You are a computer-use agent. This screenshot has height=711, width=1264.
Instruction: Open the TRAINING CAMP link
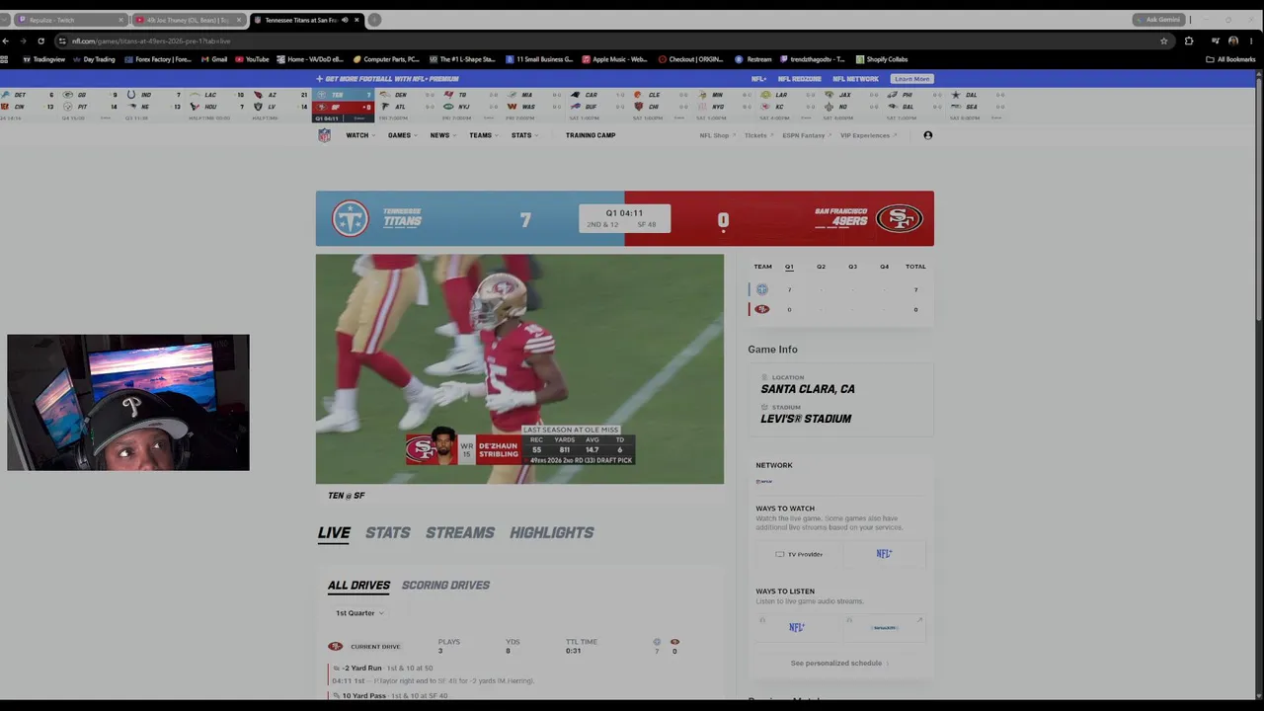[x=591, y=135]
